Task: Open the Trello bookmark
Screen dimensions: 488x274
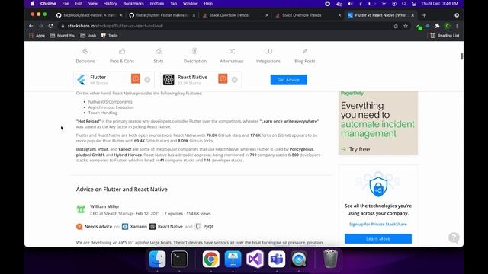Action: [x=109, y=36]
